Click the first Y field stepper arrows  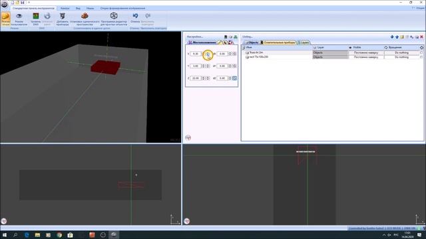(203, 66)
